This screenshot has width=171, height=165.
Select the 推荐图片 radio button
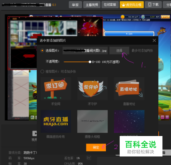coord(42,72)
